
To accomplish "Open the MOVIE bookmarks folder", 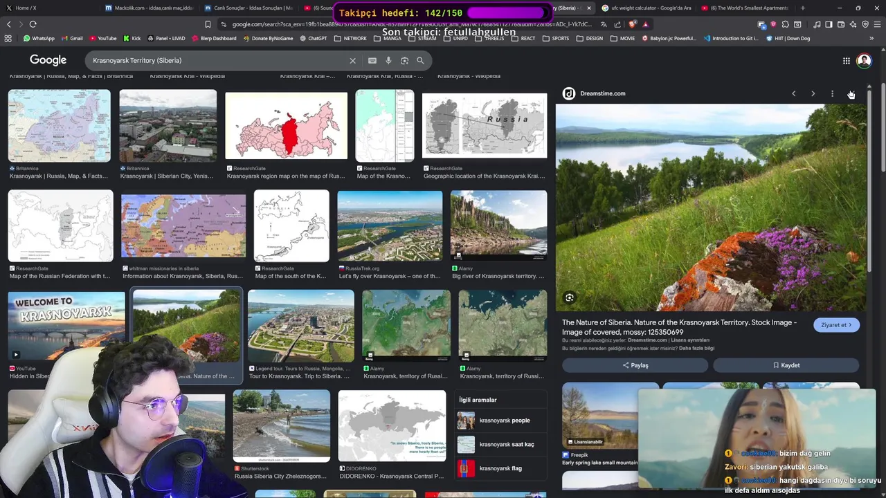I will coord(622,39).
